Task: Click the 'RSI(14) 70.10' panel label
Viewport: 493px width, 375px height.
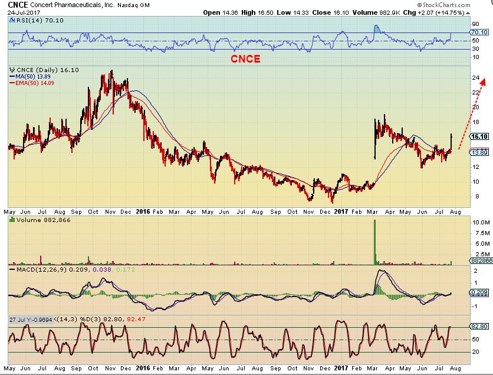Action: click(40, 21)
